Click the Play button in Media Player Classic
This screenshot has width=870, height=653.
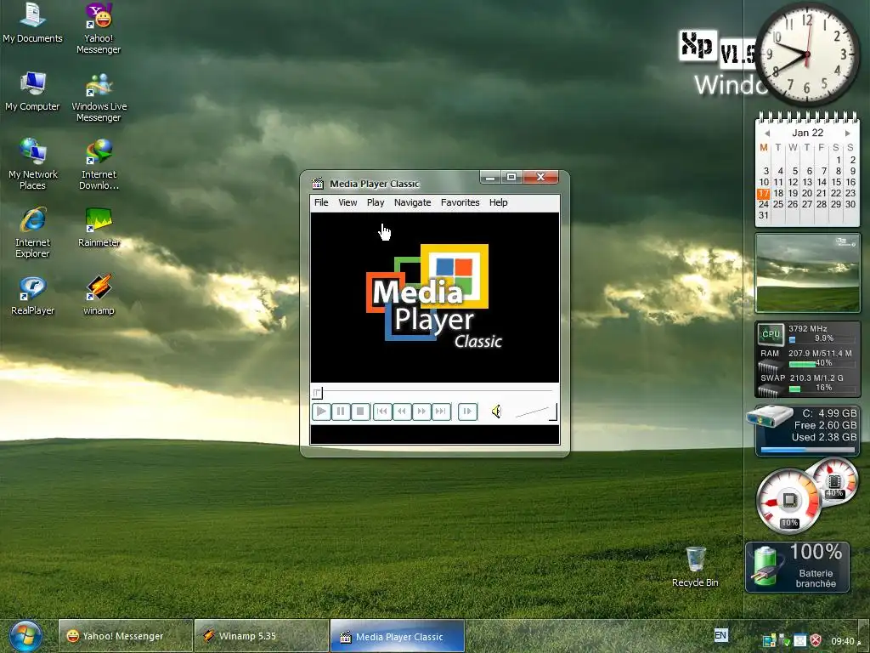pos(321,412)
